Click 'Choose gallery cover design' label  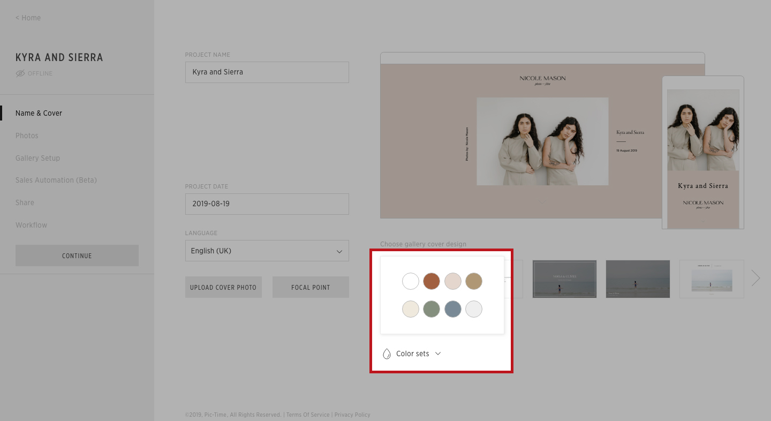click(x=423, y=244)
